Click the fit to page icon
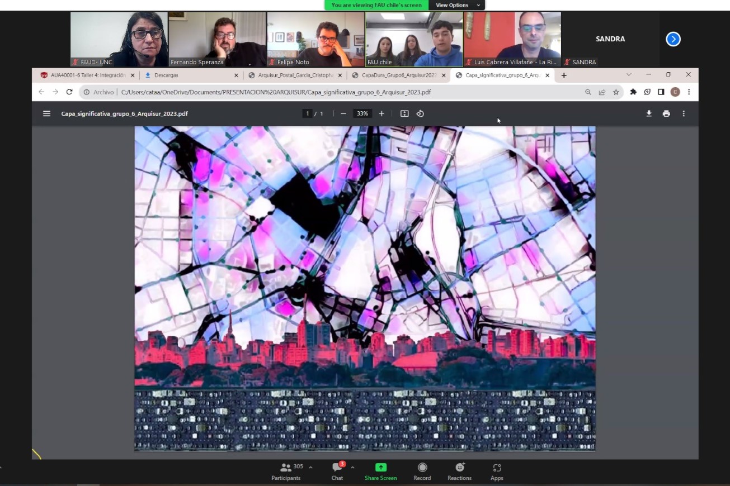 [404, 113]
